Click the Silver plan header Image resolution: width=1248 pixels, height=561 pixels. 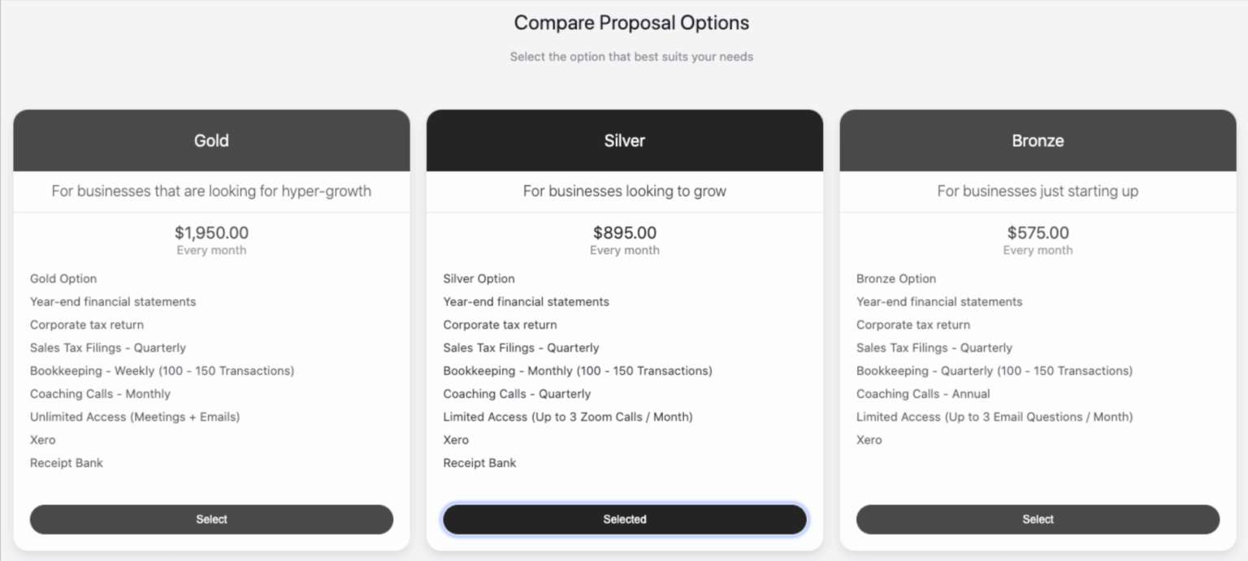click(625, 140)
